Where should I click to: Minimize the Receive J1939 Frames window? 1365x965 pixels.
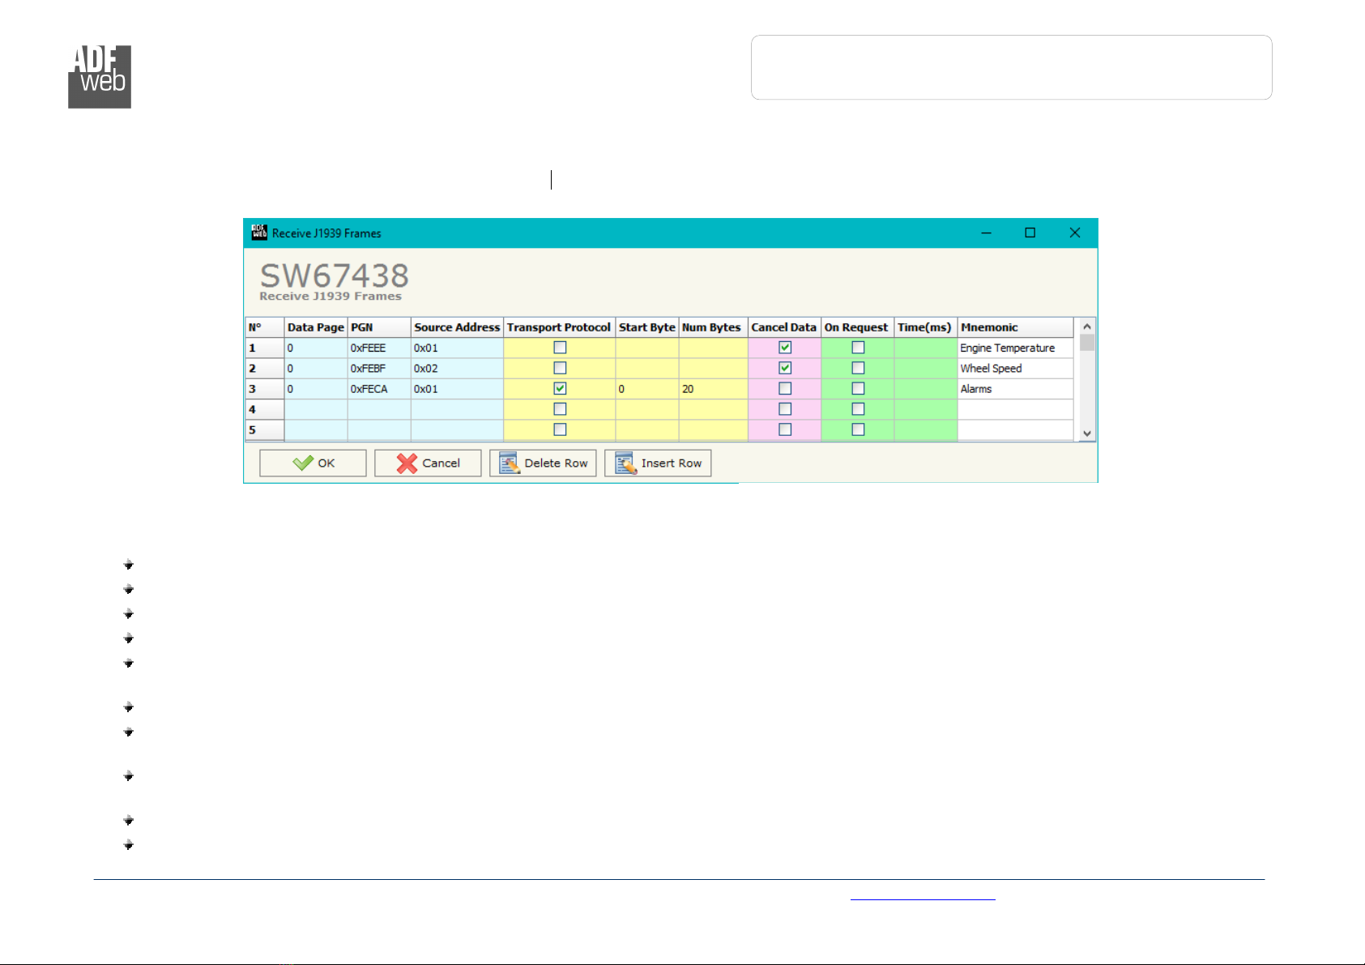987,233
